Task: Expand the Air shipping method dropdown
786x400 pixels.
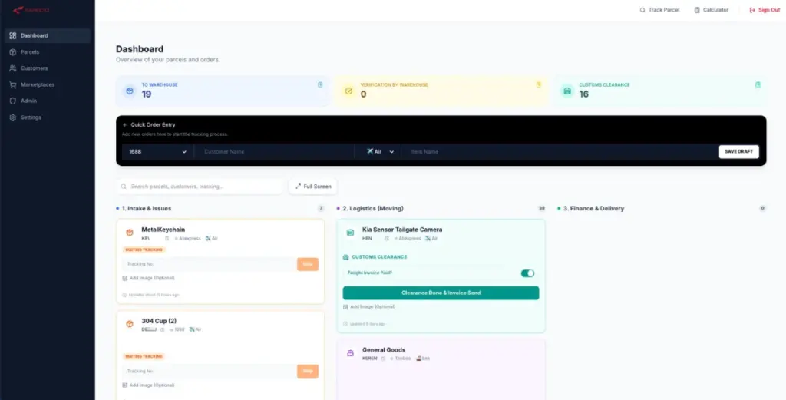Action: click(381, 152)
